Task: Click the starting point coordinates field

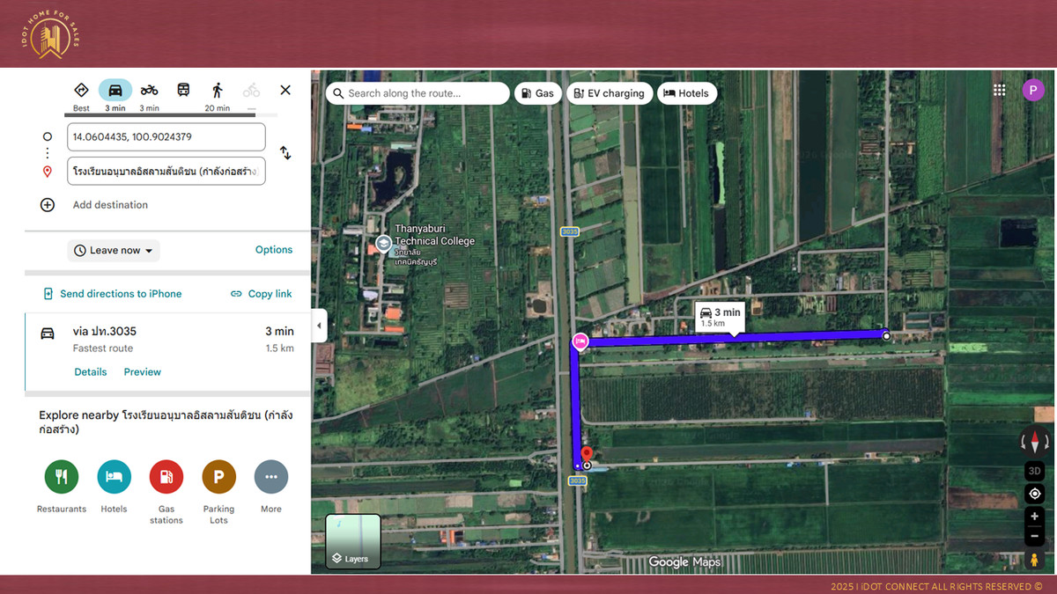Action: [x=166, y=137]
